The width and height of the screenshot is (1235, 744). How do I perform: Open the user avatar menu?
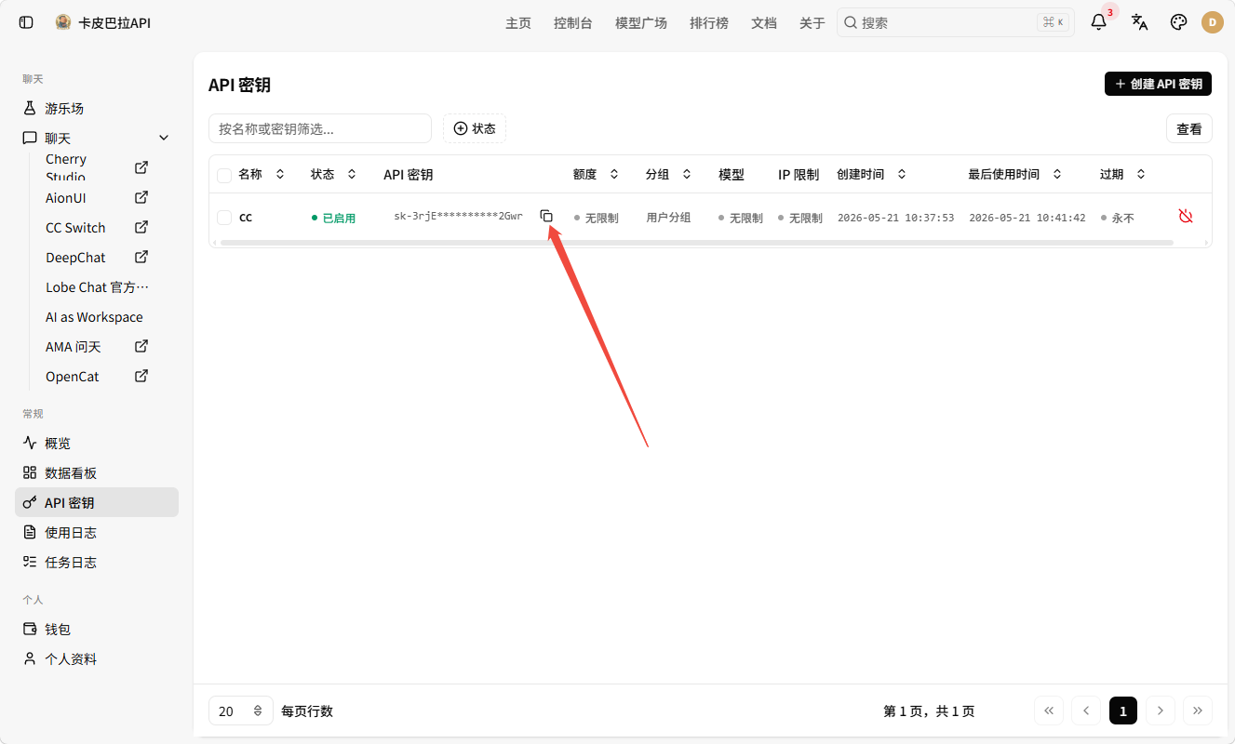click(1213, 22)
